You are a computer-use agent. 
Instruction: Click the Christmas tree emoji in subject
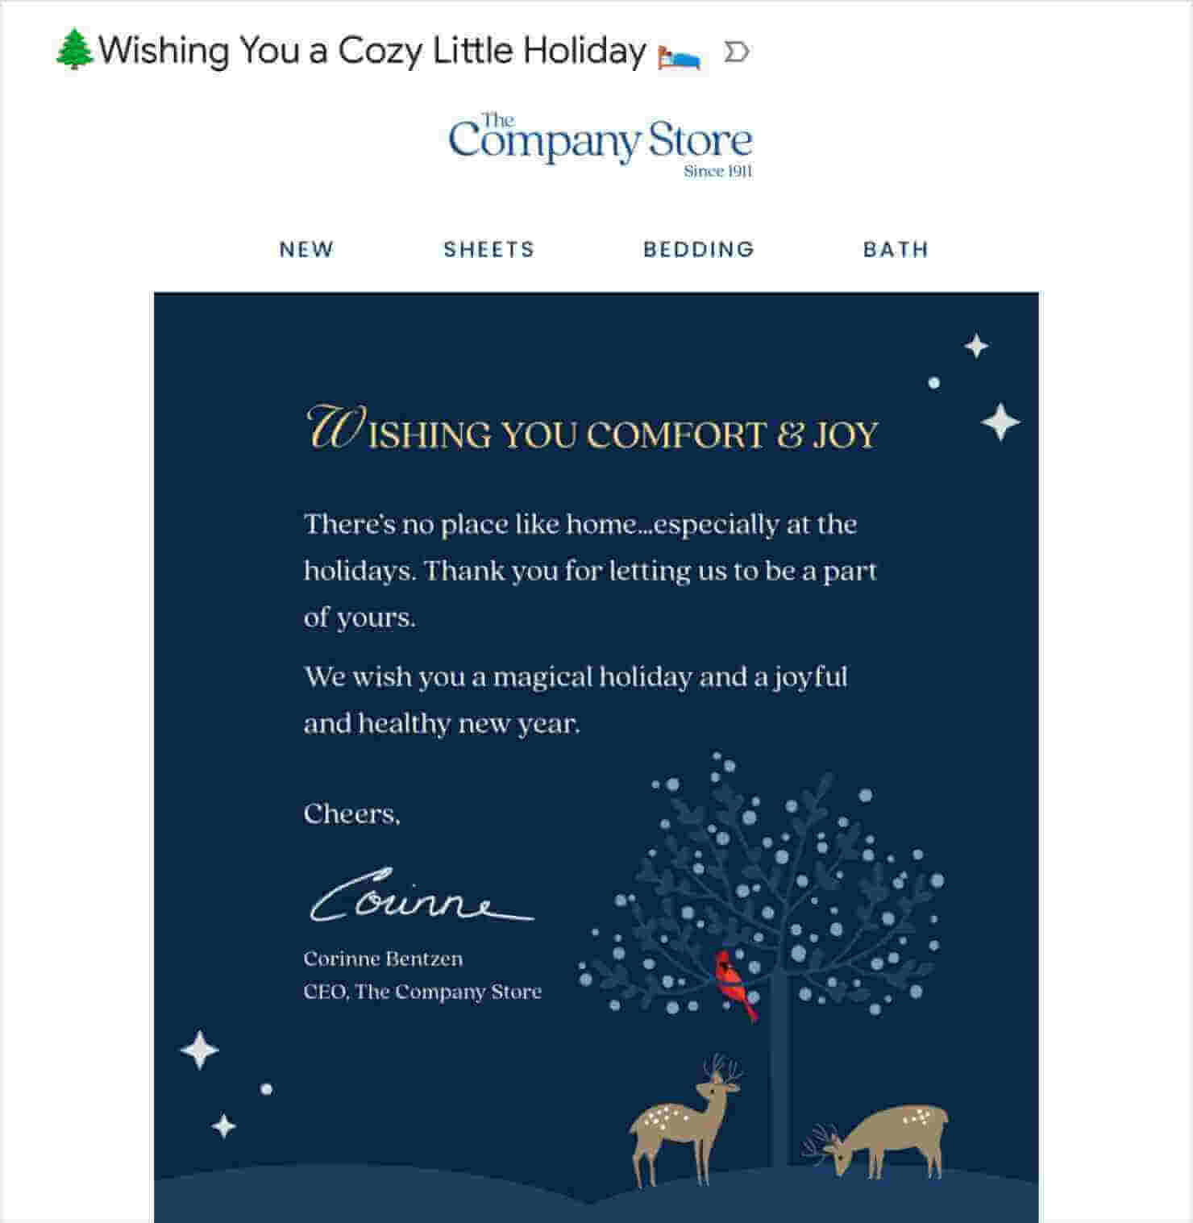point(75,50)
